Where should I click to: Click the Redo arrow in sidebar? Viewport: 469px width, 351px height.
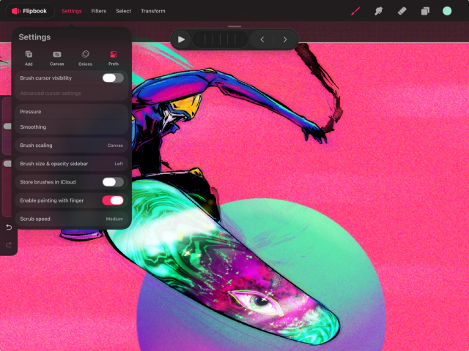click(x=9, y=245)
